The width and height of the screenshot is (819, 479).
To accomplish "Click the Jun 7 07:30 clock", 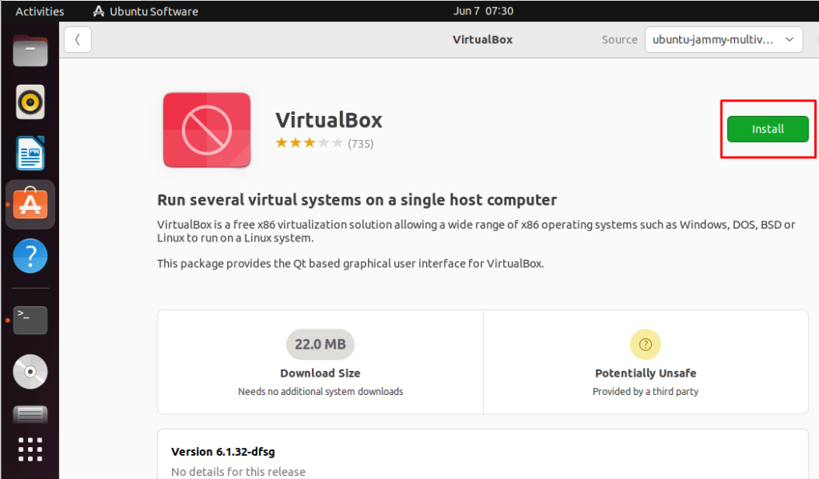I will pos(483,11).
